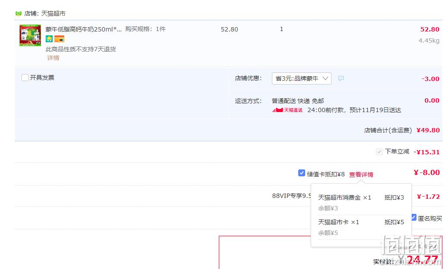
Task: Click the 普通配送 快递 免邮 shipping text
Action: pos(298,101)
